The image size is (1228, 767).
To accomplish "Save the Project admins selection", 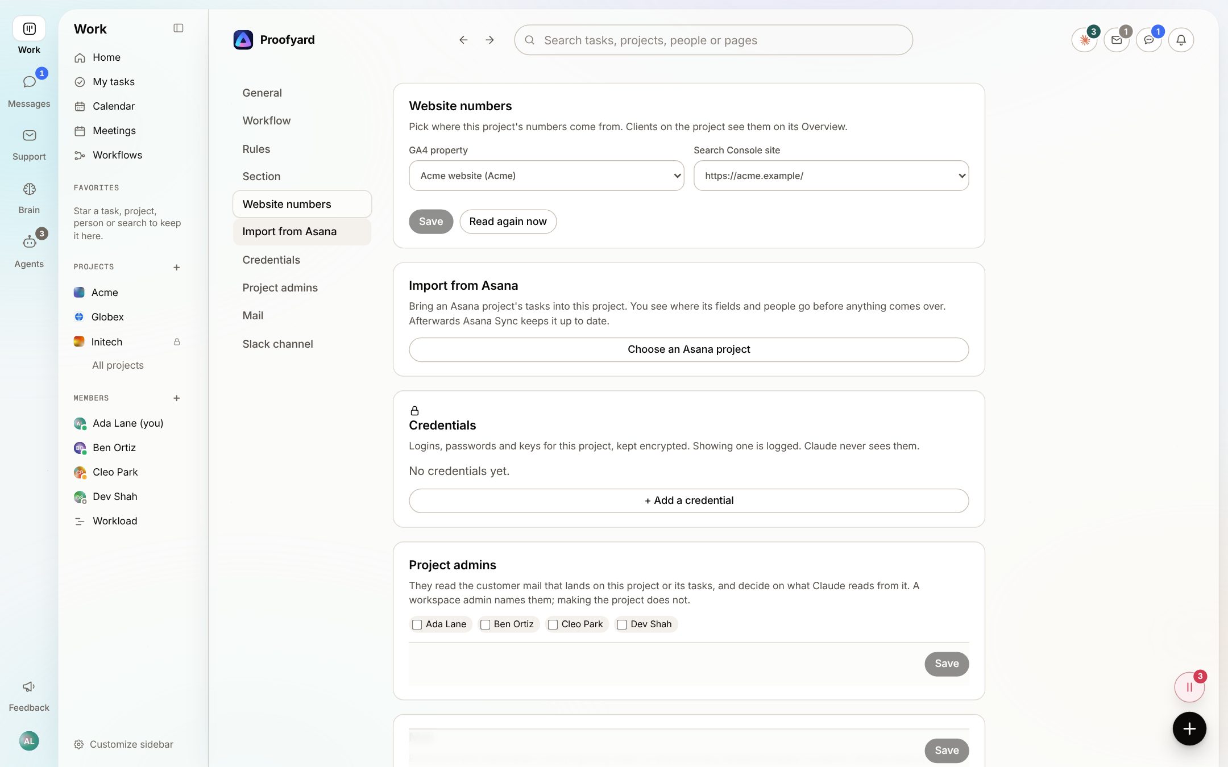I will (947, 664).
